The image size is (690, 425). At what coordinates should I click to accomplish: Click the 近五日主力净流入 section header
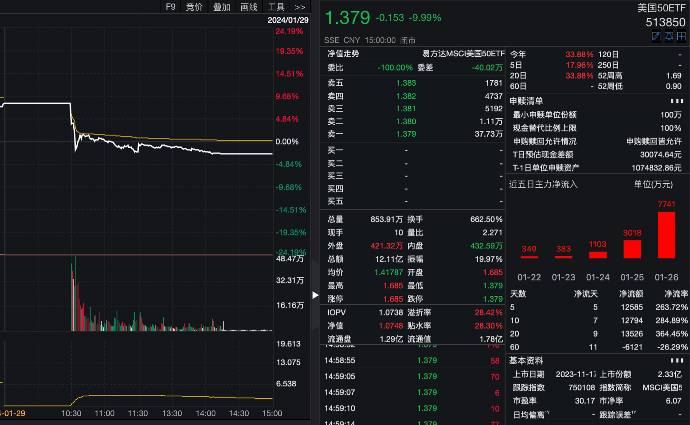[x=543, y=185]
